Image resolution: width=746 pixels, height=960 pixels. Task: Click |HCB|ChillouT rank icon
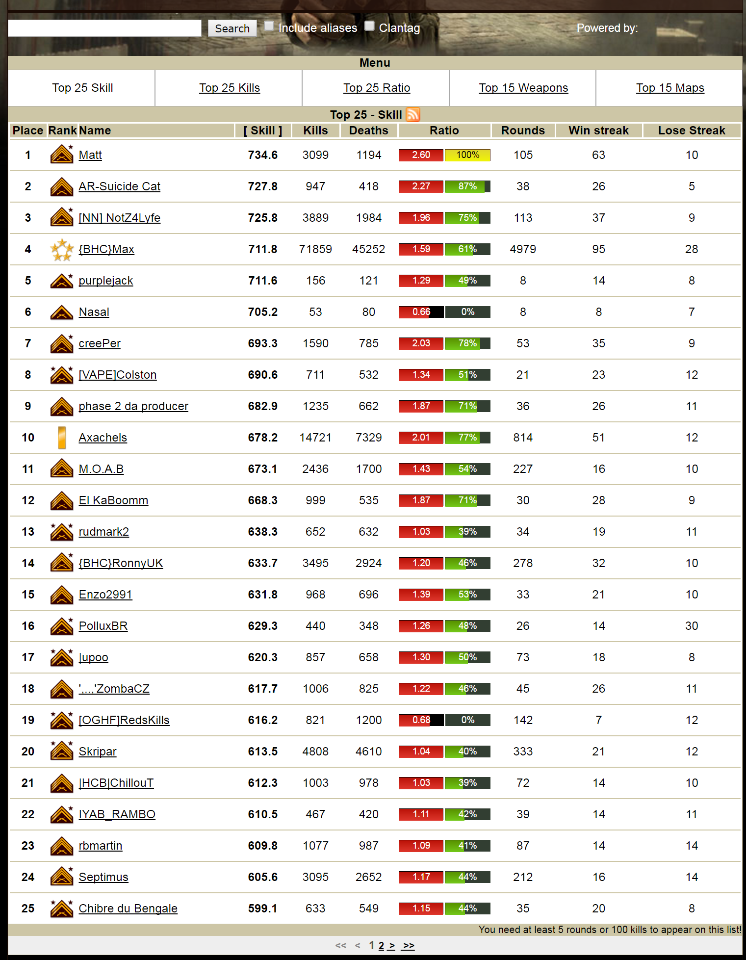[x=62, y=783]
